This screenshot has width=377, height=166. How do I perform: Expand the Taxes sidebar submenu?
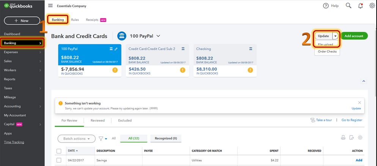coord(40,88)
